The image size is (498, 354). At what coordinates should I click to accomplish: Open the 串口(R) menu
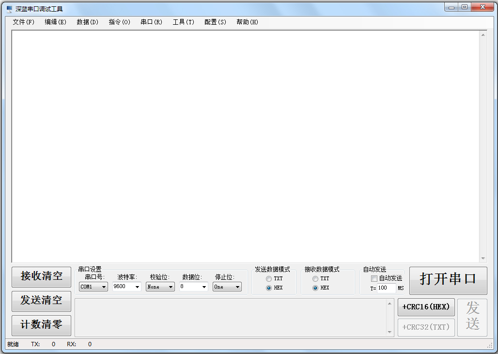point(151,22)
